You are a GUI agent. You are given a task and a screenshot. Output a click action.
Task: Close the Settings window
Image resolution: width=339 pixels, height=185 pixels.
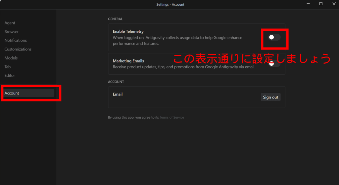click(333, 4)
